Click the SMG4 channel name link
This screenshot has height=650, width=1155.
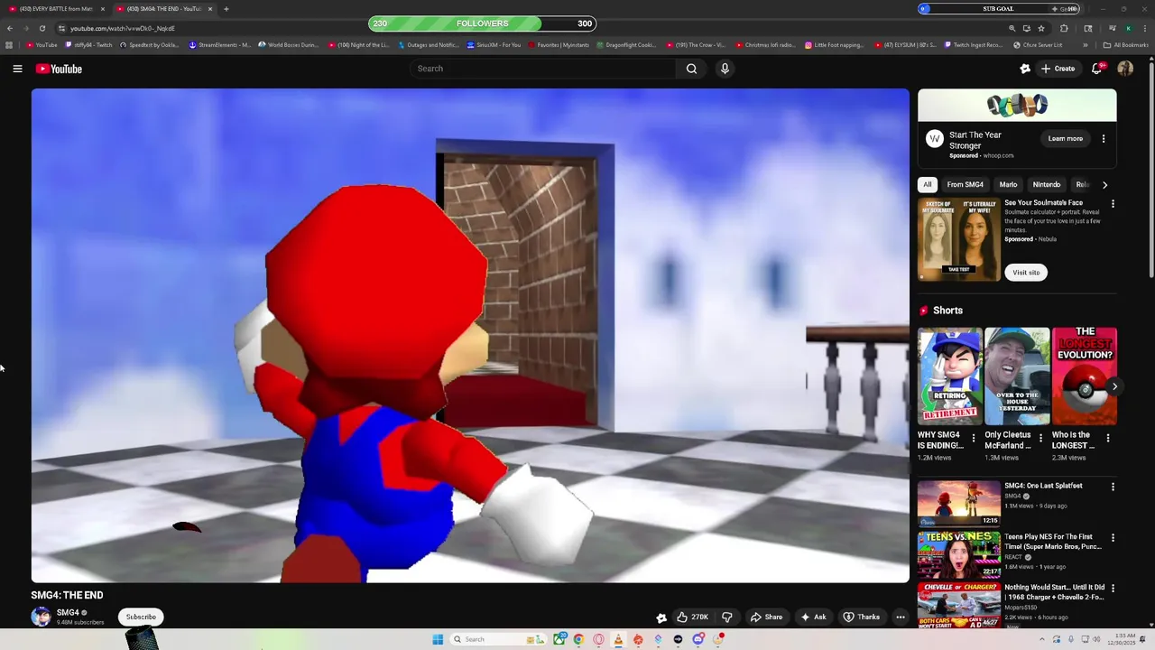(68, 612)
